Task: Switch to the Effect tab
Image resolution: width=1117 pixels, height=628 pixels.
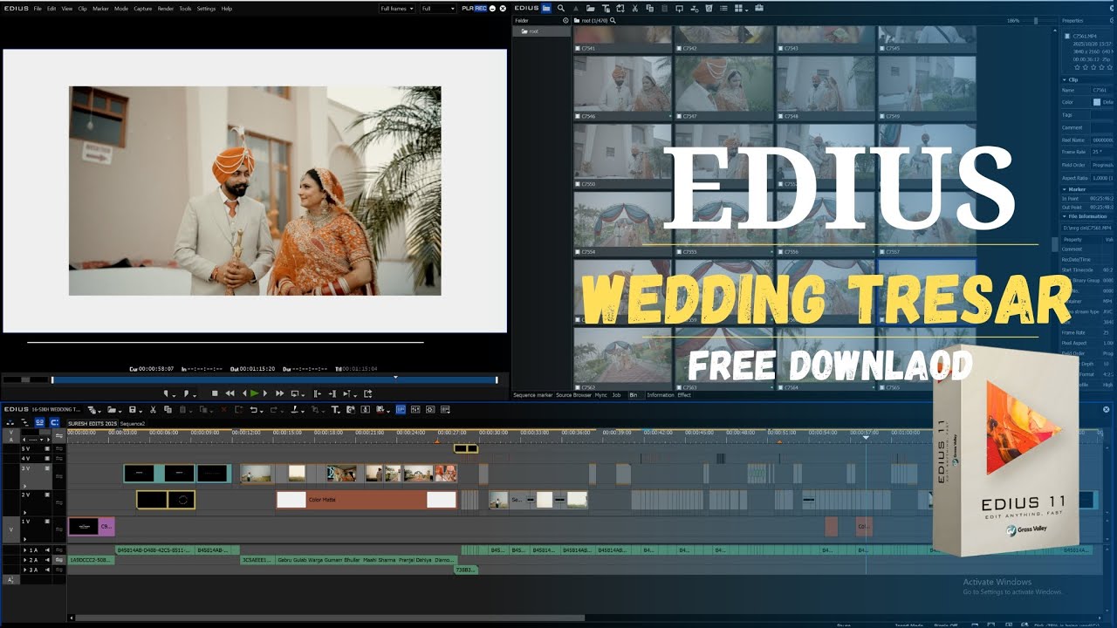Action: pos(684,395)
